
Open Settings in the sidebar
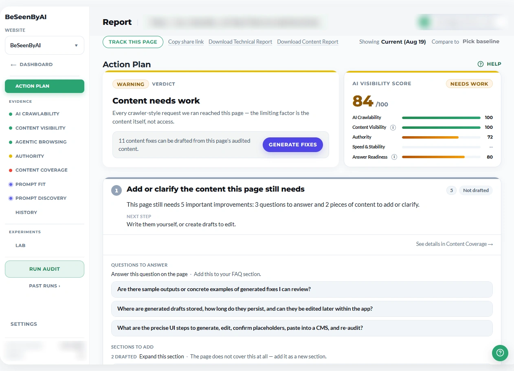coord(24,324)
